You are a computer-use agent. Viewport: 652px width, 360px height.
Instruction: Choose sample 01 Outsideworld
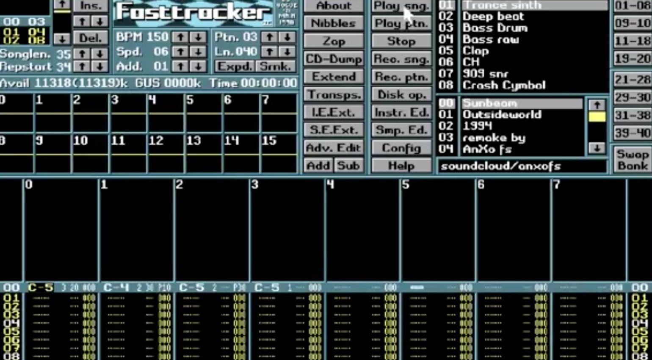pyautogui.click(x=501, y=115)
